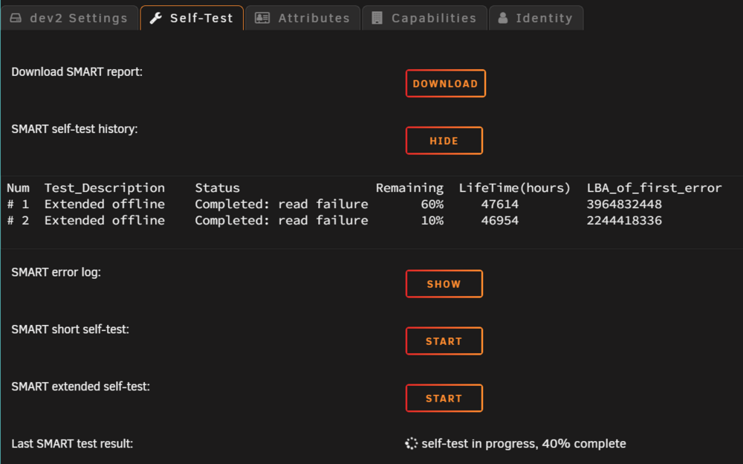Screen dimensions: 743x464
Task: Start the SMART short self-test
Action: point(444,341)
